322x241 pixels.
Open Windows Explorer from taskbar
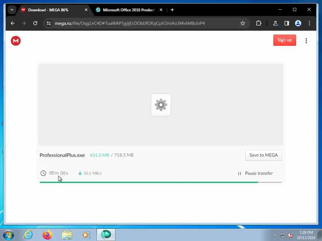coord(67,235)
